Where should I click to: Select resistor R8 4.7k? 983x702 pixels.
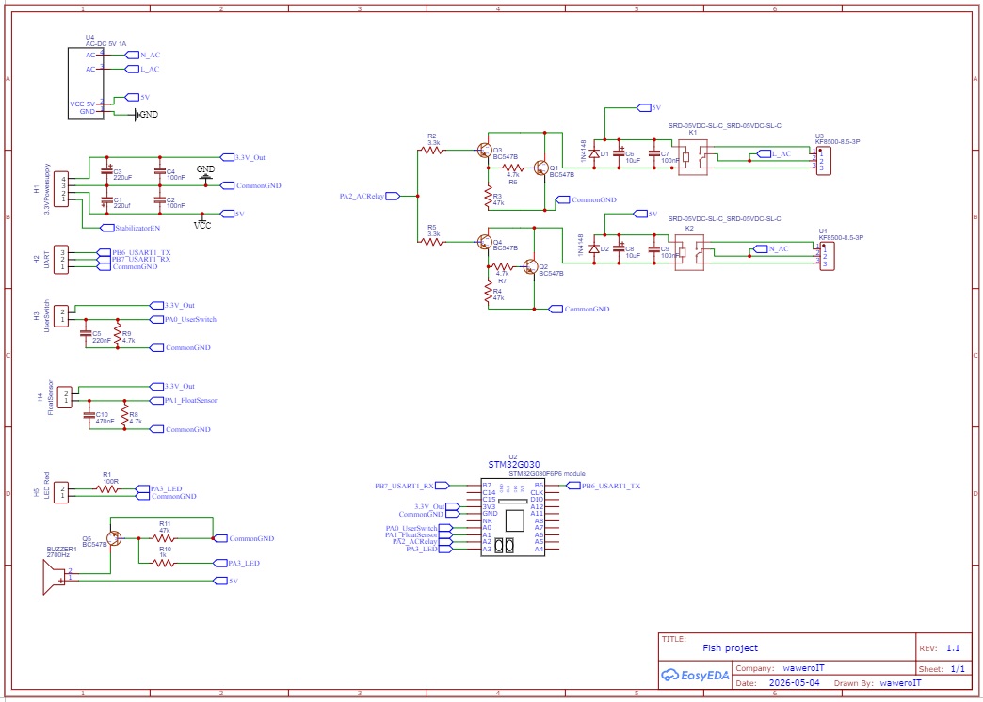(x=124, y=414)
